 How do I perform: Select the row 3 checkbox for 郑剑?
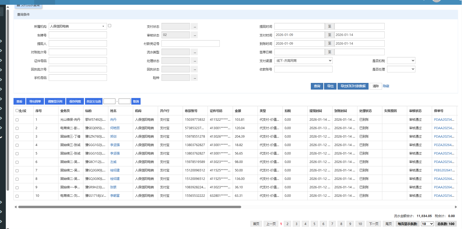tap(17, 137)
